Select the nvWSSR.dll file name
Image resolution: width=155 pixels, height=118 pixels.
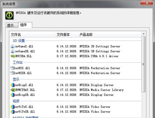pyautogui.click(x=23, y=73)
